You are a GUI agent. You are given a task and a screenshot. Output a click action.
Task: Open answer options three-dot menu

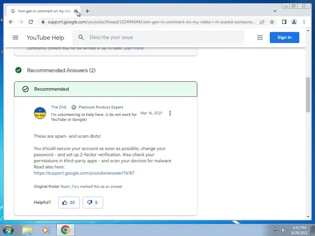(x=170, y=113)
